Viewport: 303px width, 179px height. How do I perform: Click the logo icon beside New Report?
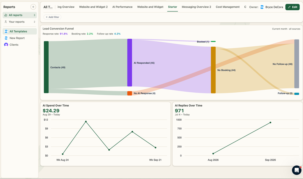(6, 38)
